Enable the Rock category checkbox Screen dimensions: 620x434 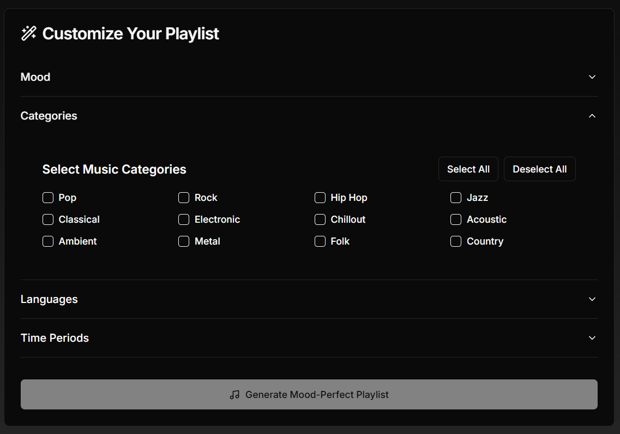(184, 198)
